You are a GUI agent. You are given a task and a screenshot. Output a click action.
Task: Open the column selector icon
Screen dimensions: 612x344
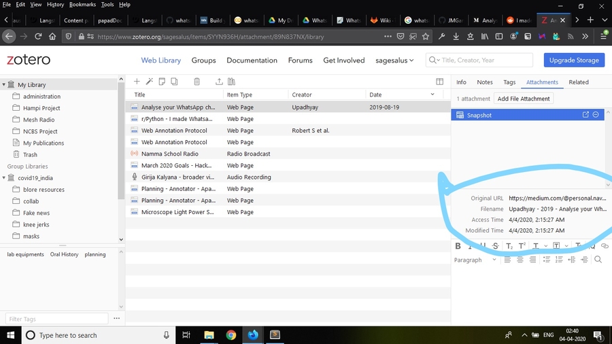pyautogui.click(x=439, y=82)
